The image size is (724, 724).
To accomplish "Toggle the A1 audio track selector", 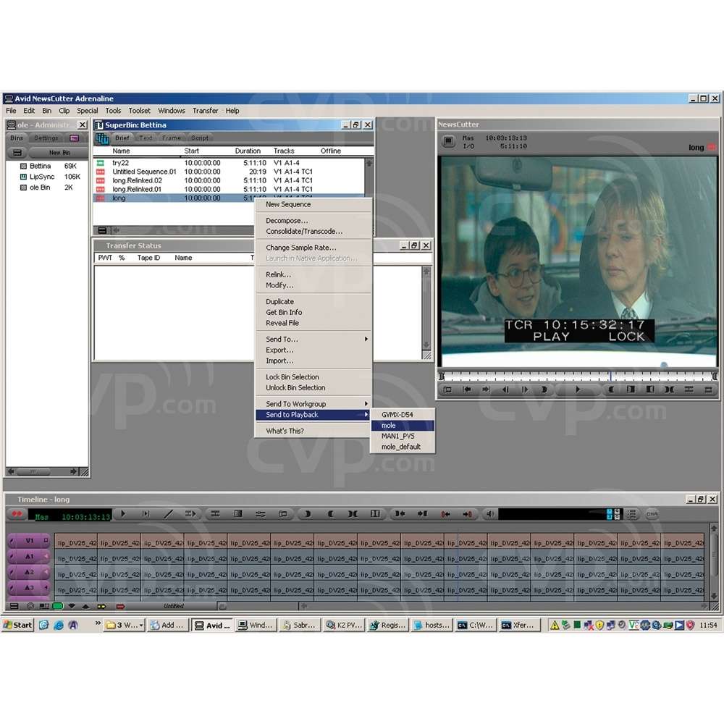I will pyautogui.click(x=30, y=556).
